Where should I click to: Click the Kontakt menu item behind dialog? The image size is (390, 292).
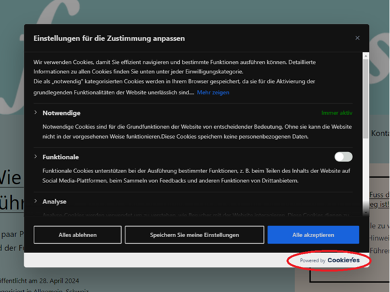380,133
